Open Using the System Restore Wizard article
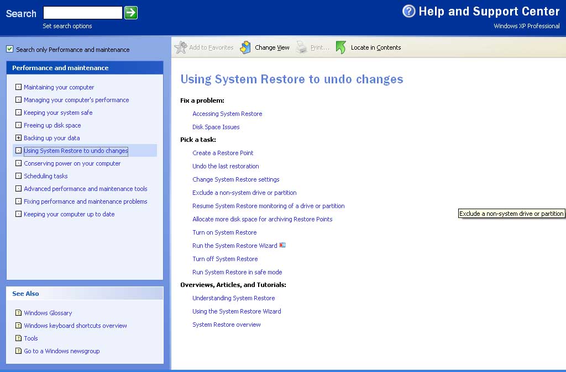Image resolution: width=566 pixels, height=372 pixels. coord(237,311)
